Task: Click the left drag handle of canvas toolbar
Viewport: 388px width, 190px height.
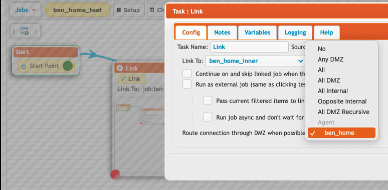Action: (x=14, y=31)
